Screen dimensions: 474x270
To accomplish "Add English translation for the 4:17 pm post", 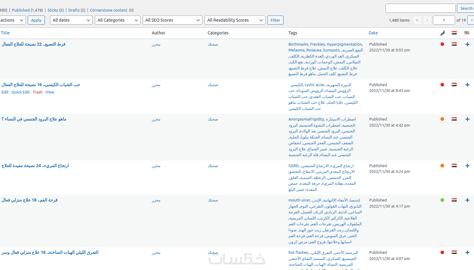I will click(x=467, y=200).
